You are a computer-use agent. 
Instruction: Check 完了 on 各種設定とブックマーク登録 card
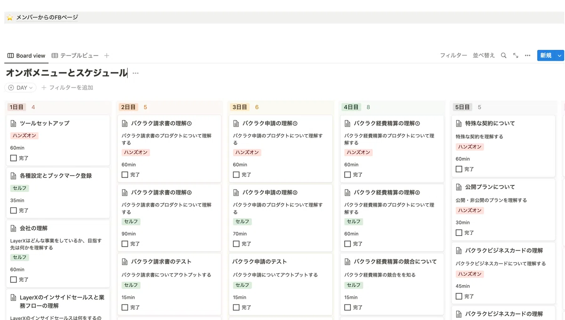point(14,210)
